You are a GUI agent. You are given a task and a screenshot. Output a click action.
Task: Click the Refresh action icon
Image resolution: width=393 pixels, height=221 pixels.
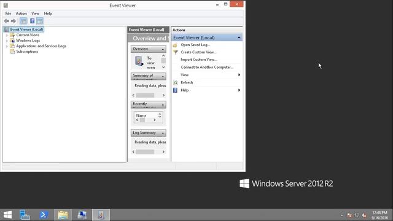tap(176, 83)
